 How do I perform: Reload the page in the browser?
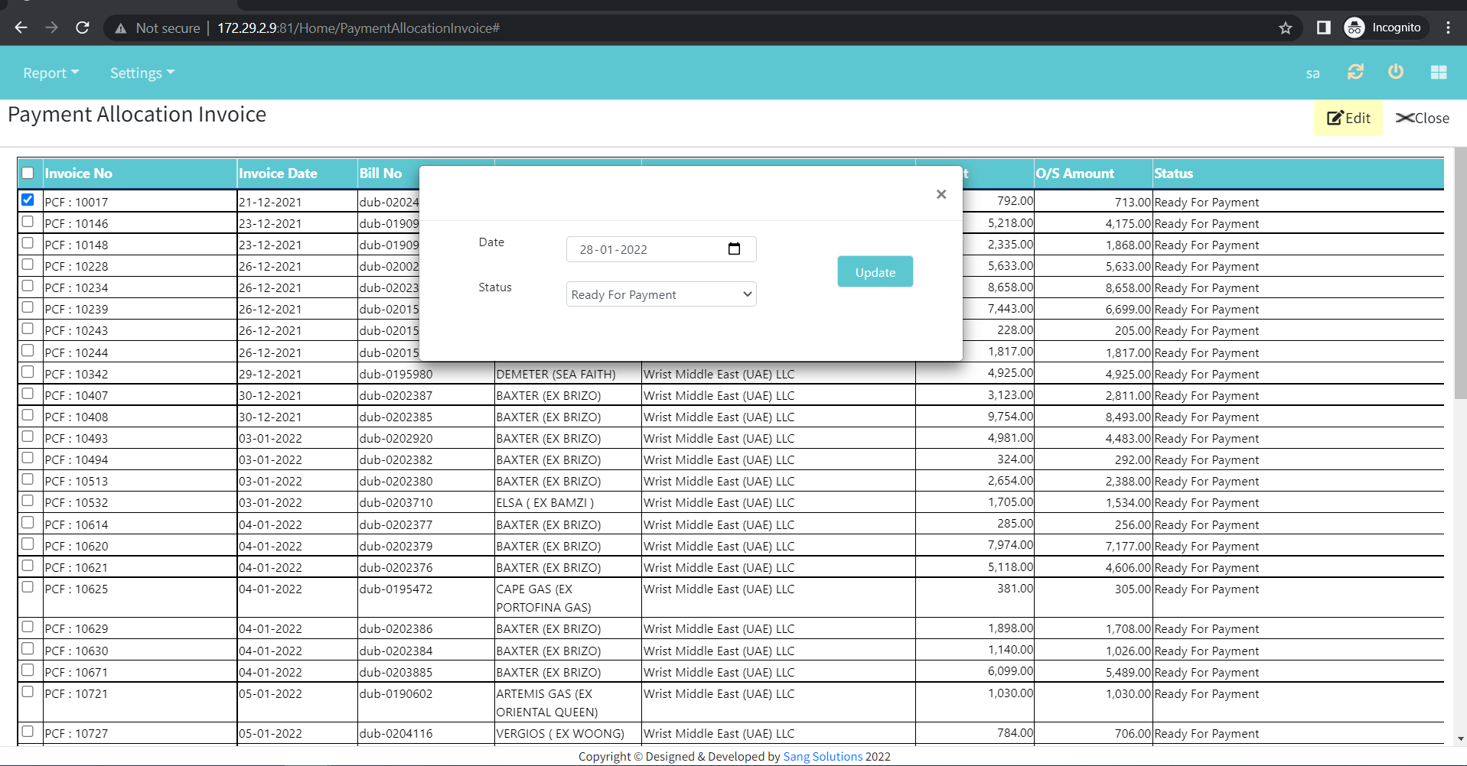pos(83,28)
